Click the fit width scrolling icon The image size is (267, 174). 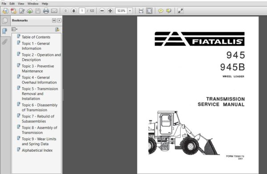[x=141, y=11]
